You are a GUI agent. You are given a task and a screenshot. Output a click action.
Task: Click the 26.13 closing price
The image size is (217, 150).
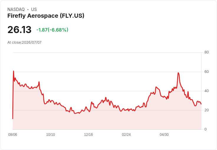click(19, 30)
